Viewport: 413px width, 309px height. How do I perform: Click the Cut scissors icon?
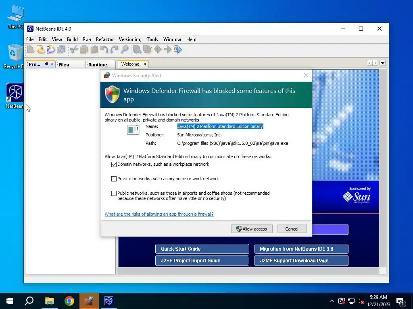click(x=74, y=49)
